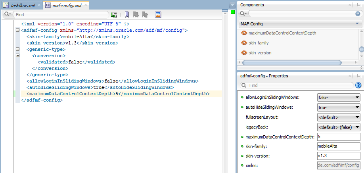Click the validated false line in the editor
The width and height of the screenshot is (364, 173).
click(x=77, y=62)
